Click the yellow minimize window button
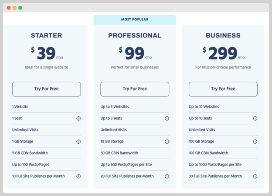272x196 pixels. point(14,8)
